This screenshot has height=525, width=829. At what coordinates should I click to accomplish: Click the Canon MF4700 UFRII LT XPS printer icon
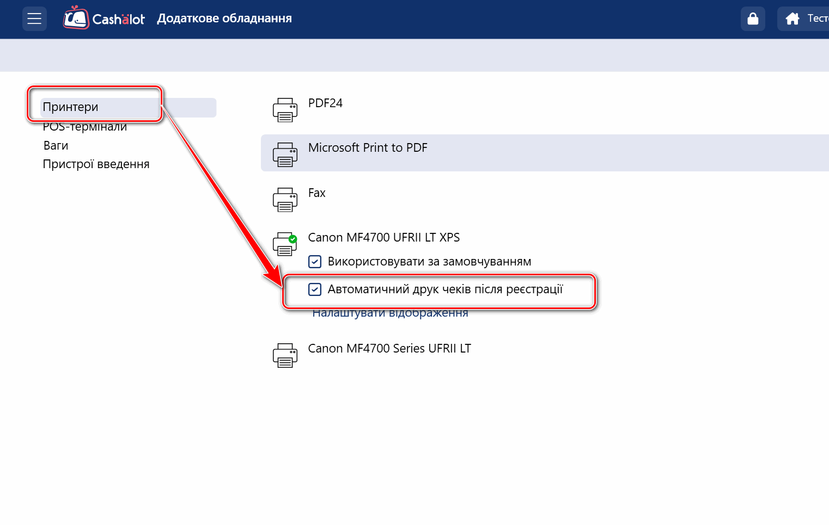click(285, 244)
